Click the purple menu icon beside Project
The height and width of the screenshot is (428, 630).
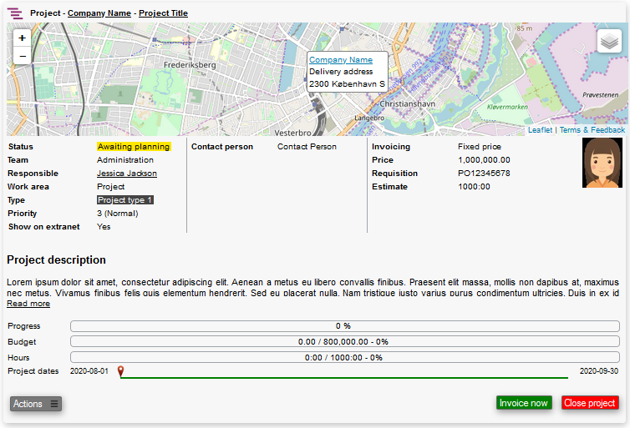(x=15, y=13)
